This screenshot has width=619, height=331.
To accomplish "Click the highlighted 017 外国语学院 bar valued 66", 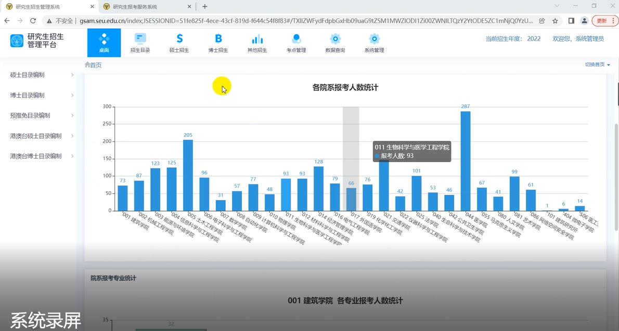I will click(x=351, y=199).
